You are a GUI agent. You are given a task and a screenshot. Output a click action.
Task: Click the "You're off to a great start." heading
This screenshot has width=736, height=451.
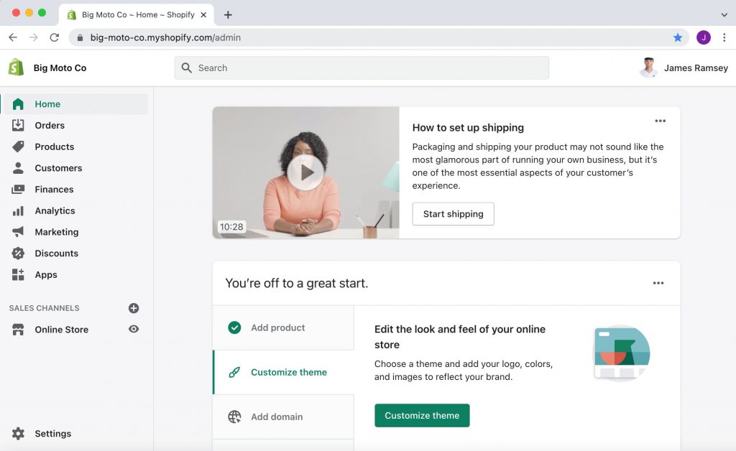297,283
